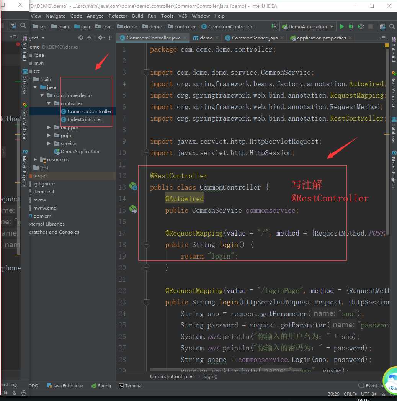Switch to the application.properties tab
Viewport: 397px width, 401px height.
point(321,38)
